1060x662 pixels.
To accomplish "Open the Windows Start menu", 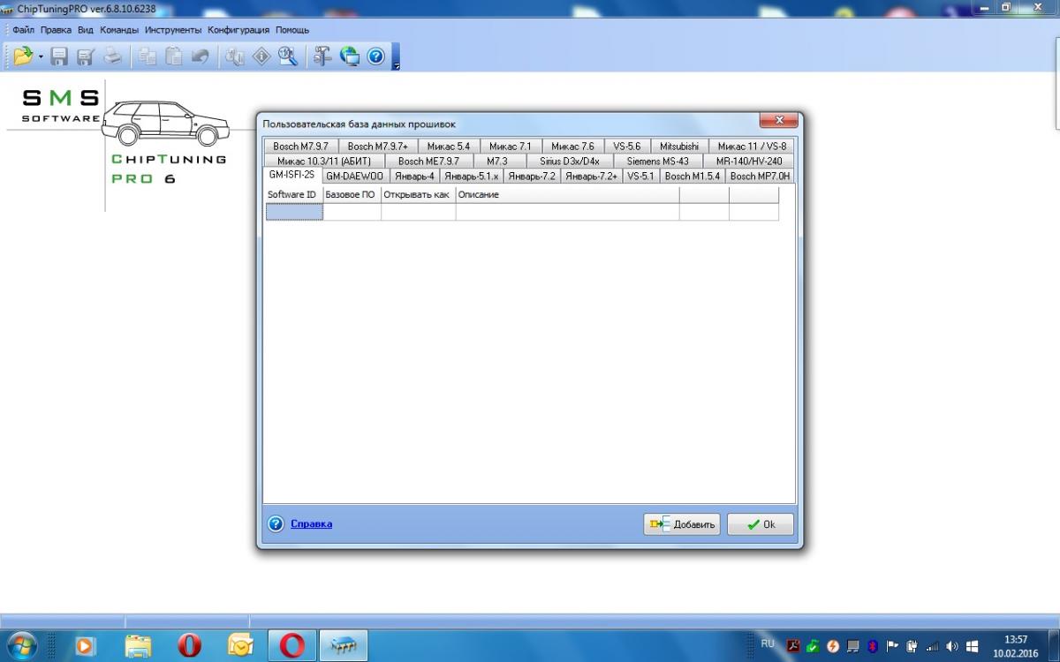I will coord(20,645).
